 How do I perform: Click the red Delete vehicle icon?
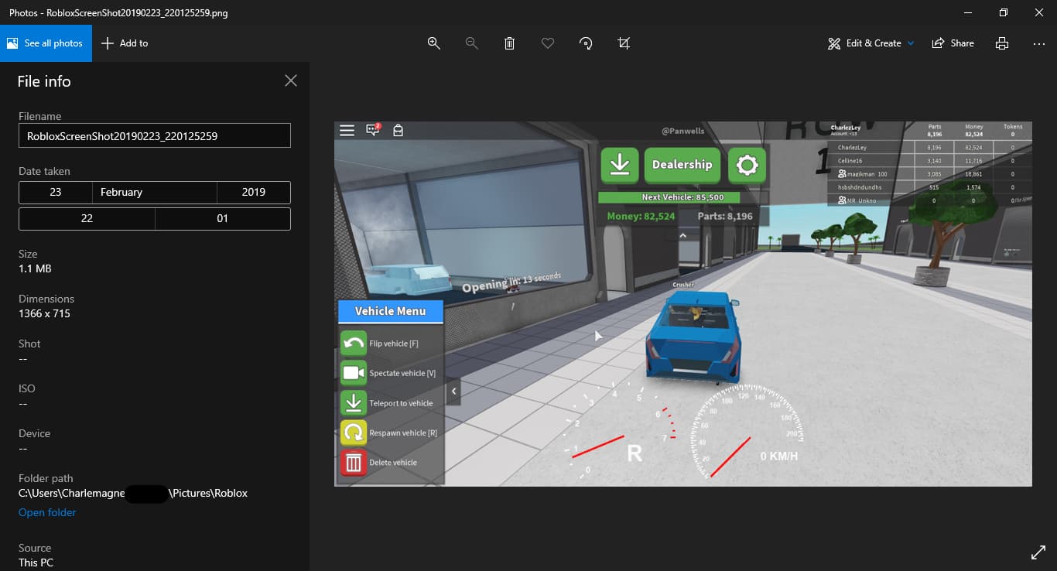(354, 463)
